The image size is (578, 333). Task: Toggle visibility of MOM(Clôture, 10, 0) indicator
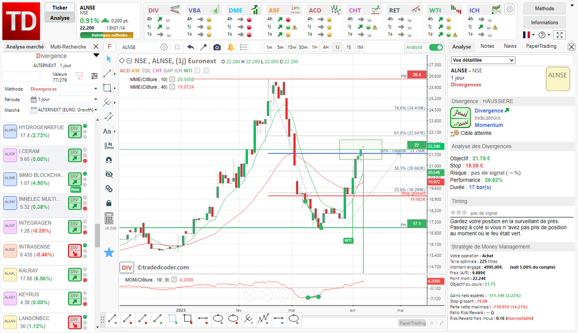(174, 280)
